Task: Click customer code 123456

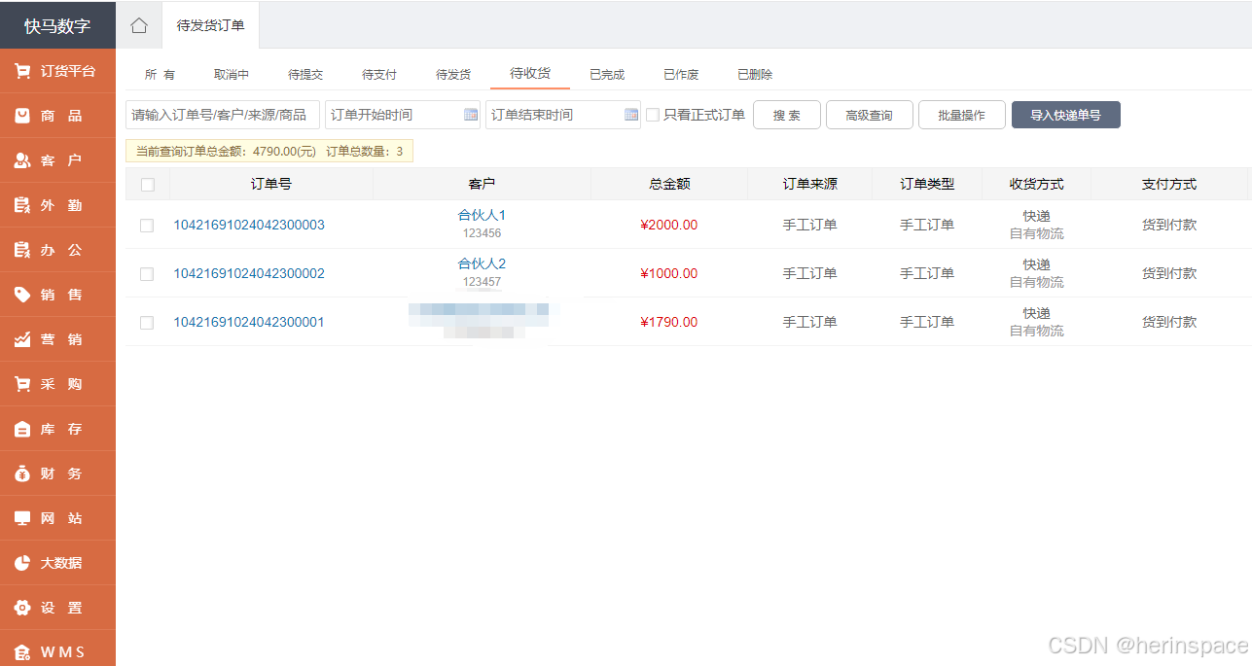Action: [x=483, y=233]
